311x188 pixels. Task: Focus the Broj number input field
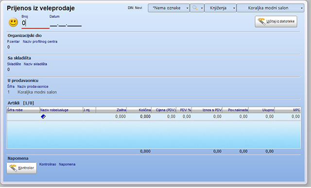[x=35, y=23]
